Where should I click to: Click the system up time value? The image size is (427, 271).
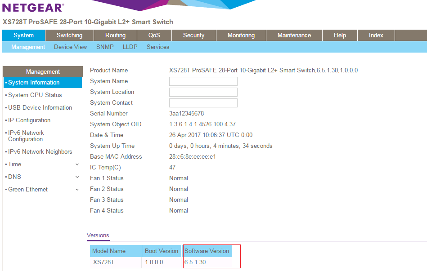(220, 146)
